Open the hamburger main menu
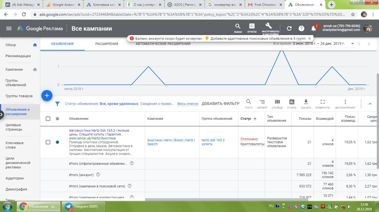 tap(9, 29)
